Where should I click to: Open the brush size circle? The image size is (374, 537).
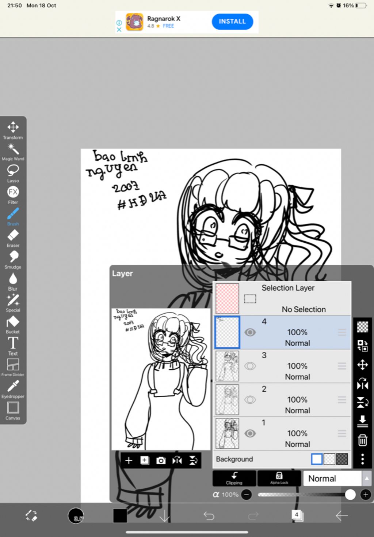[x=76, y=516]
